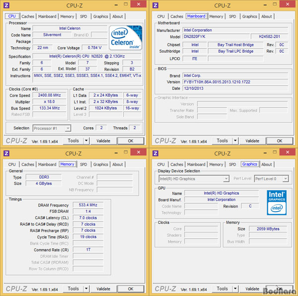
Task: Switch to Caches tab in the CPU window
Action: 28,16
